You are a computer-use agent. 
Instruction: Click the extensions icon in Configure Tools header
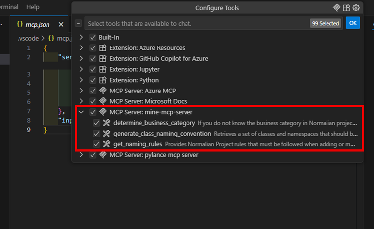point(346,8)
